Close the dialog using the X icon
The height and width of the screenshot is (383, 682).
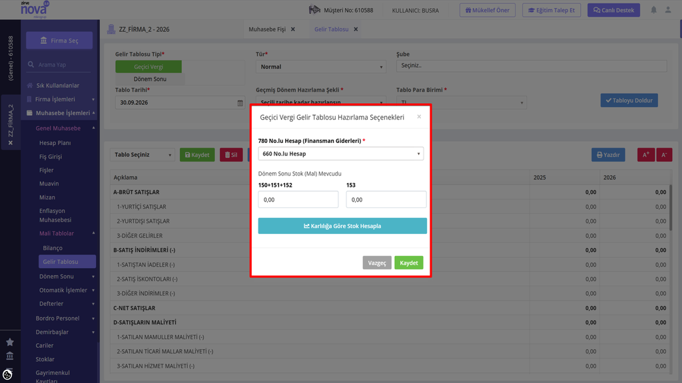point(419,116)
